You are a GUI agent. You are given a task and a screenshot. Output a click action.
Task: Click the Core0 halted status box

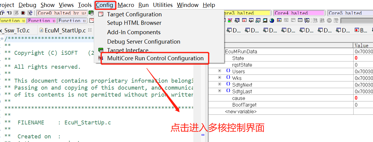62,13
